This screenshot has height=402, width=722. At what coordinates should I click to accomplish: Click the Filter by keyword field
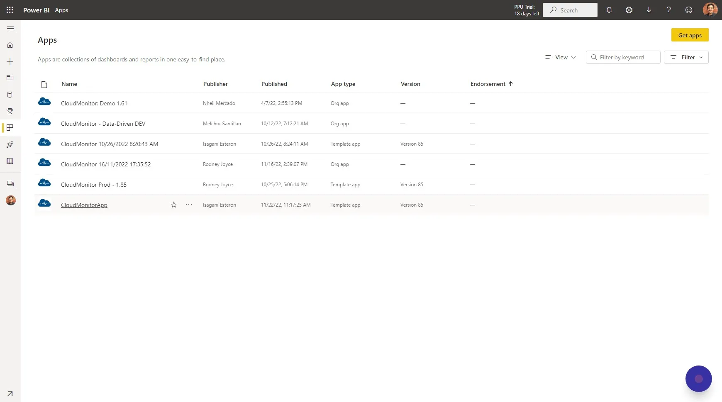(x=623, y=57)
